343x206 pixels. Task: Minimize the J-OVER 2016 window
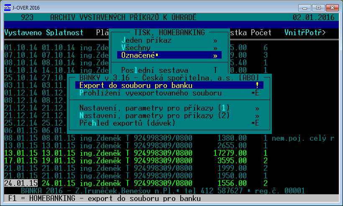click(304, 8)
